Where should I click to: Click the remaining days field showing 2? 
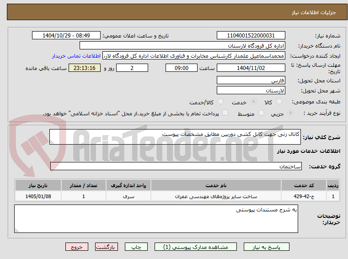pyautogui.click(x=132, y=68)
